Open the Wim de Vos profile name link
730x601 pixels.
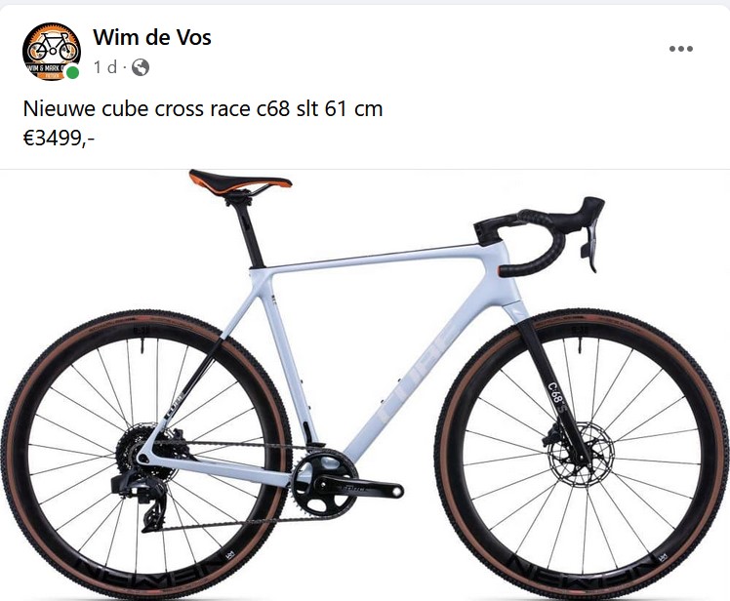pos(152,37)
